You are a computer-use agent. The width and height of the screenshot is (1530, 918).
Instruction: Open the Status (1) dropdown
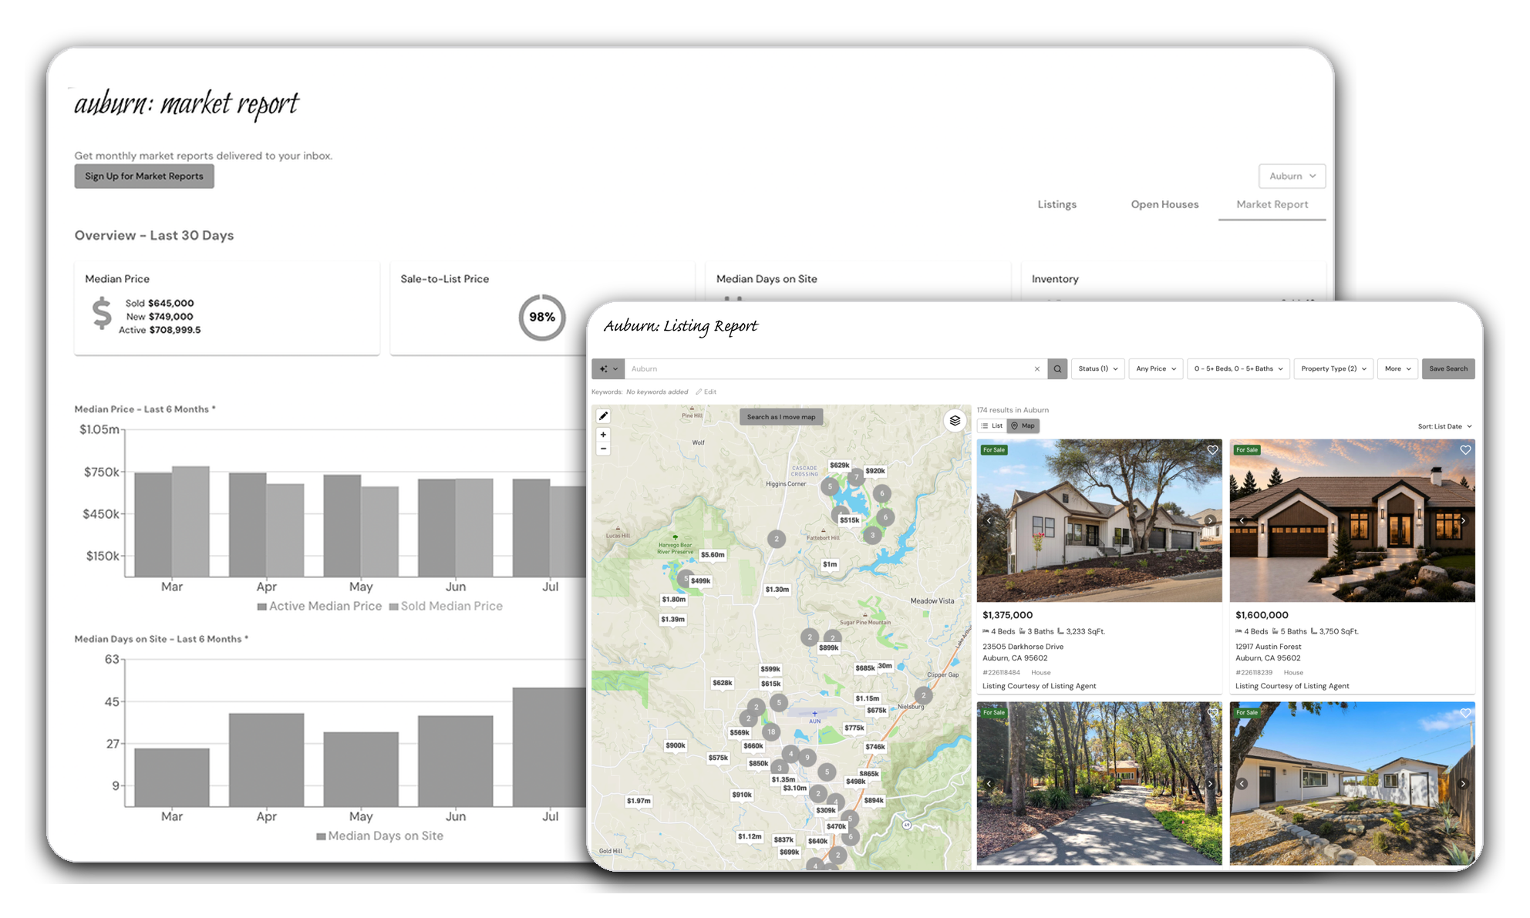click(1097, 369)
